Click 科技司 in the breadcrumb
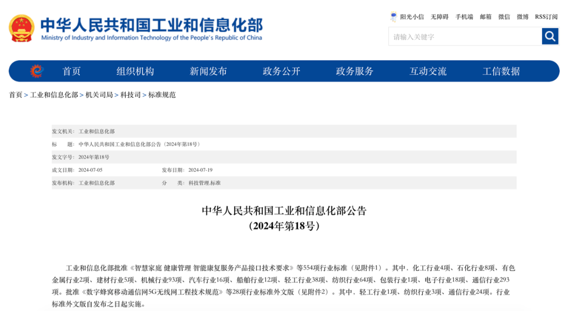 pyautogui.click(x=131, y=95)
